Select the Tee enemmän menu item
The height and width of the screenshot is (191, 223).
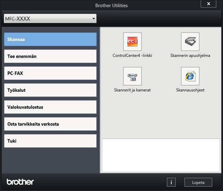click(x=50, y=56)
